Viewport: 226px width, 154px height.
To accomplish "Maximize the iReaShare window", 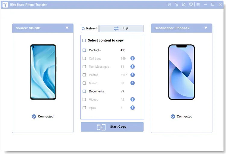I will pos(213,4).
